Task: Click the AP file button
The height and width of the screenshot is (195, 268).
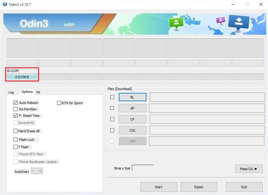Action: [132, 108]
